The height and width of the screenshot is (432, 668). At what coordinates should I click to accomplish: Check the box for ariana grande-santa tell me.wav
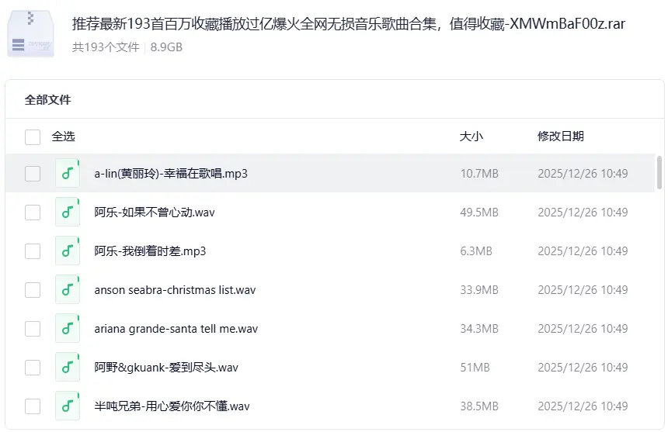point(33,329)
